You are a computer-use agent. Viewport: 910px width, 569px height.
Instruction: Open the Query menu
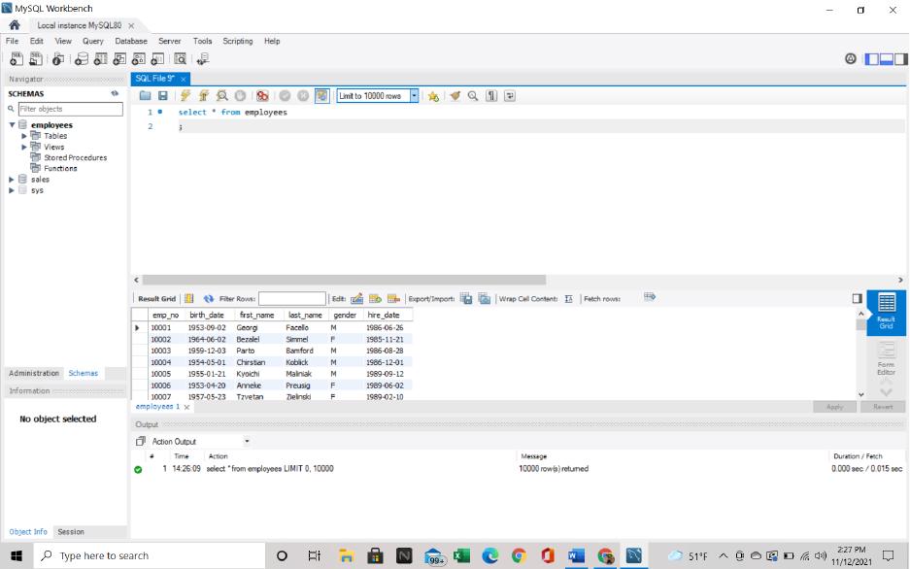93,41
